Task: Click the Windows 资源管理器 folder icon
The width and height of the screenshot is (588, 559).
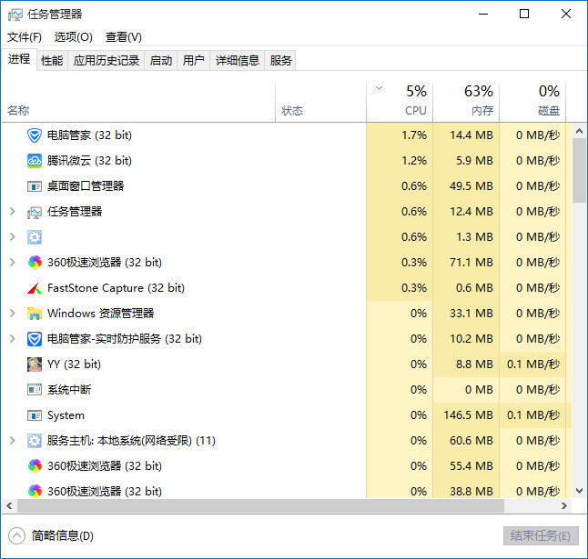Action: tap(35, 314)
